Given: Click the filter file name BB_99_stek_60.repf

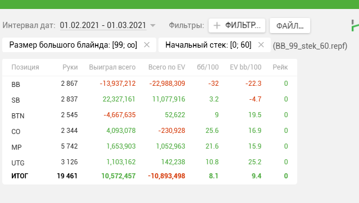Looking at the screenshot, I should (x=310, y=46).
